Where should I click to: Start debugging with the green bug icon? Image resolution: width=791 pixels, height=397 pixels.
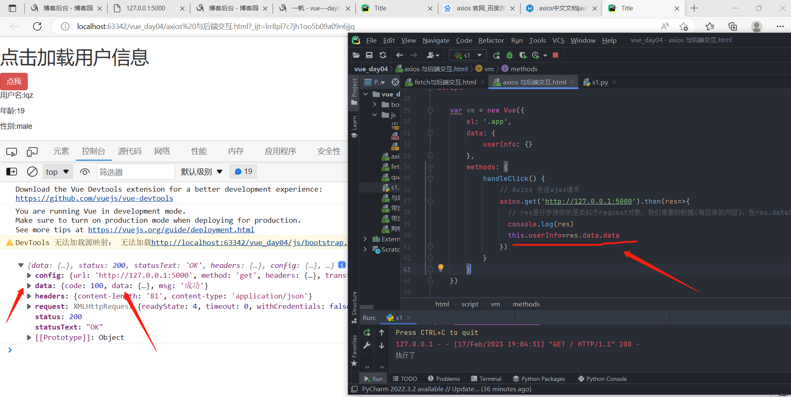(x=510, y=55)
